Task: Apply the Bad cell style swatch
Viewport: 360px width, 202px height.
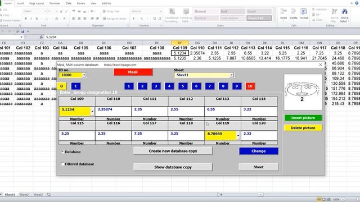Action: [x=232, y=11]
